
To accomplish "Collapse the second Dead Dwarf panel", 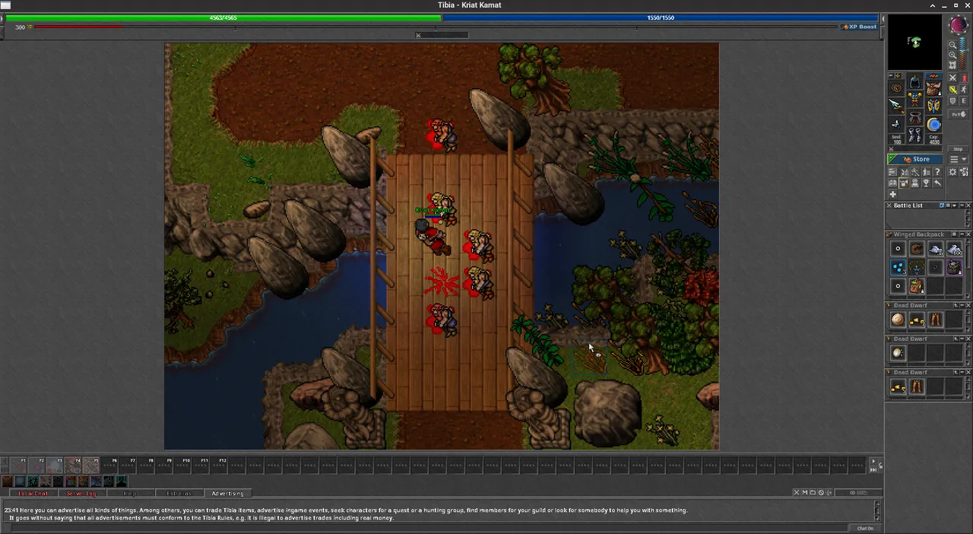I will coord(962,339).
